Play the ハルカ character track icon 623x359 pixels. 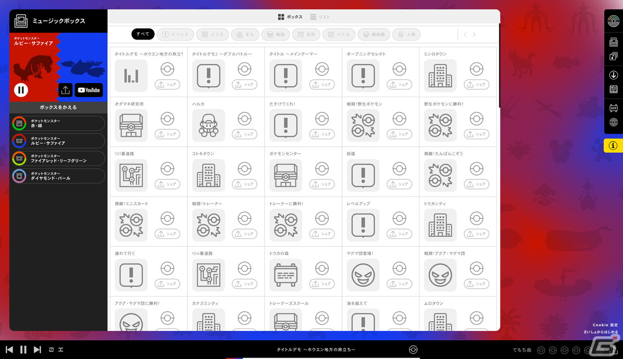[208, 126]
